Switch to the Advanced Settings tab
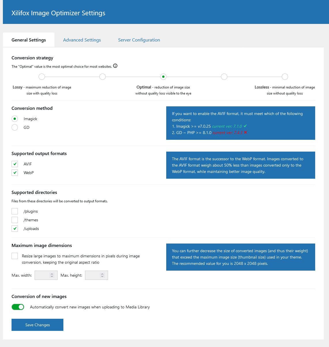Image resolution: width=329 pixels, height=347 pixels. tap(82, 40)
